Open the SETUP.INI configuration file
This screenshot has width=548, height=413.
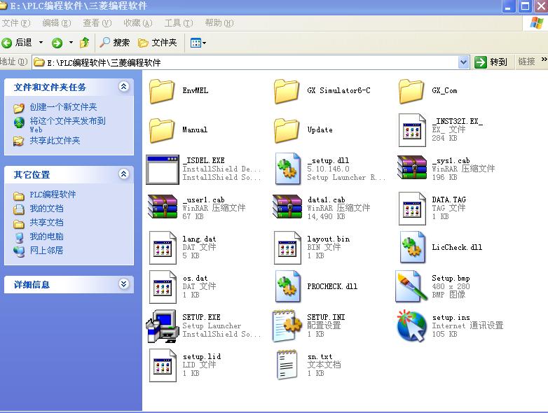(287, 326)
